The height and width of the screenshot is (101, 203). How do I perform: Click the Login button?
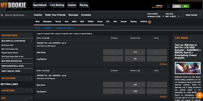click(177, 6)
